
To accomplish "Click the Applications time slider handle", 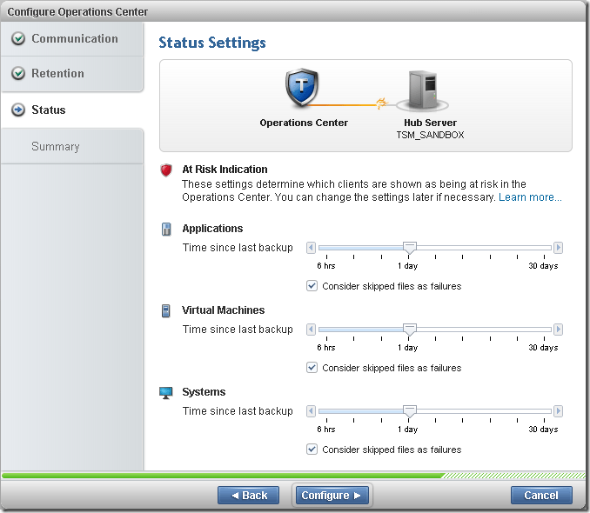I will tap(410, 248).
